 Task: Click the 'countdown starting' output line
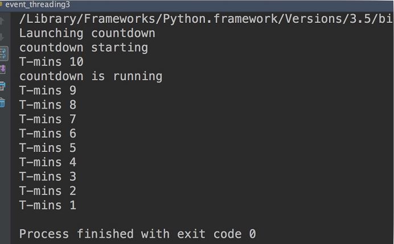click(x=84, y=47)
